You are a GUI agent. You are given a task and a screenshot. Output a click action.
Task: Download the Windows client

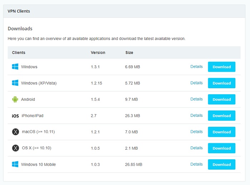pos(222,67)
